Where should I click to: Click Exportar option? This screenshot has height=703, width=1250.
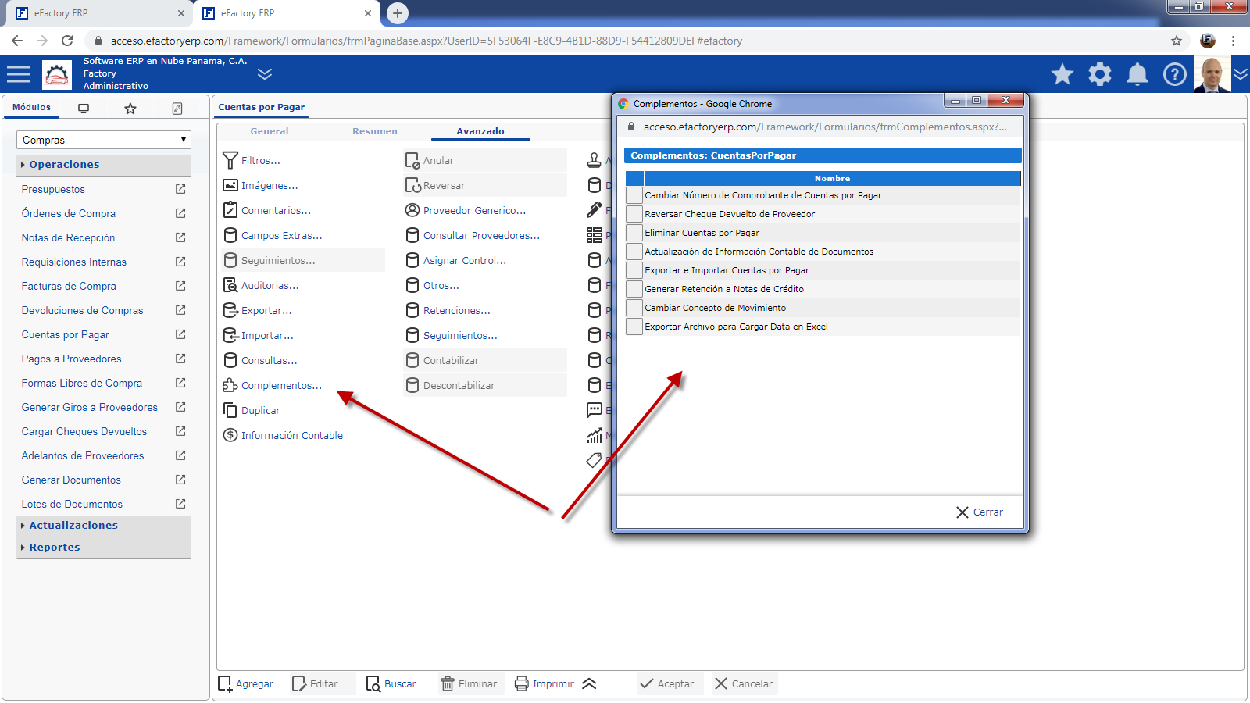click(x=258, y=310)
